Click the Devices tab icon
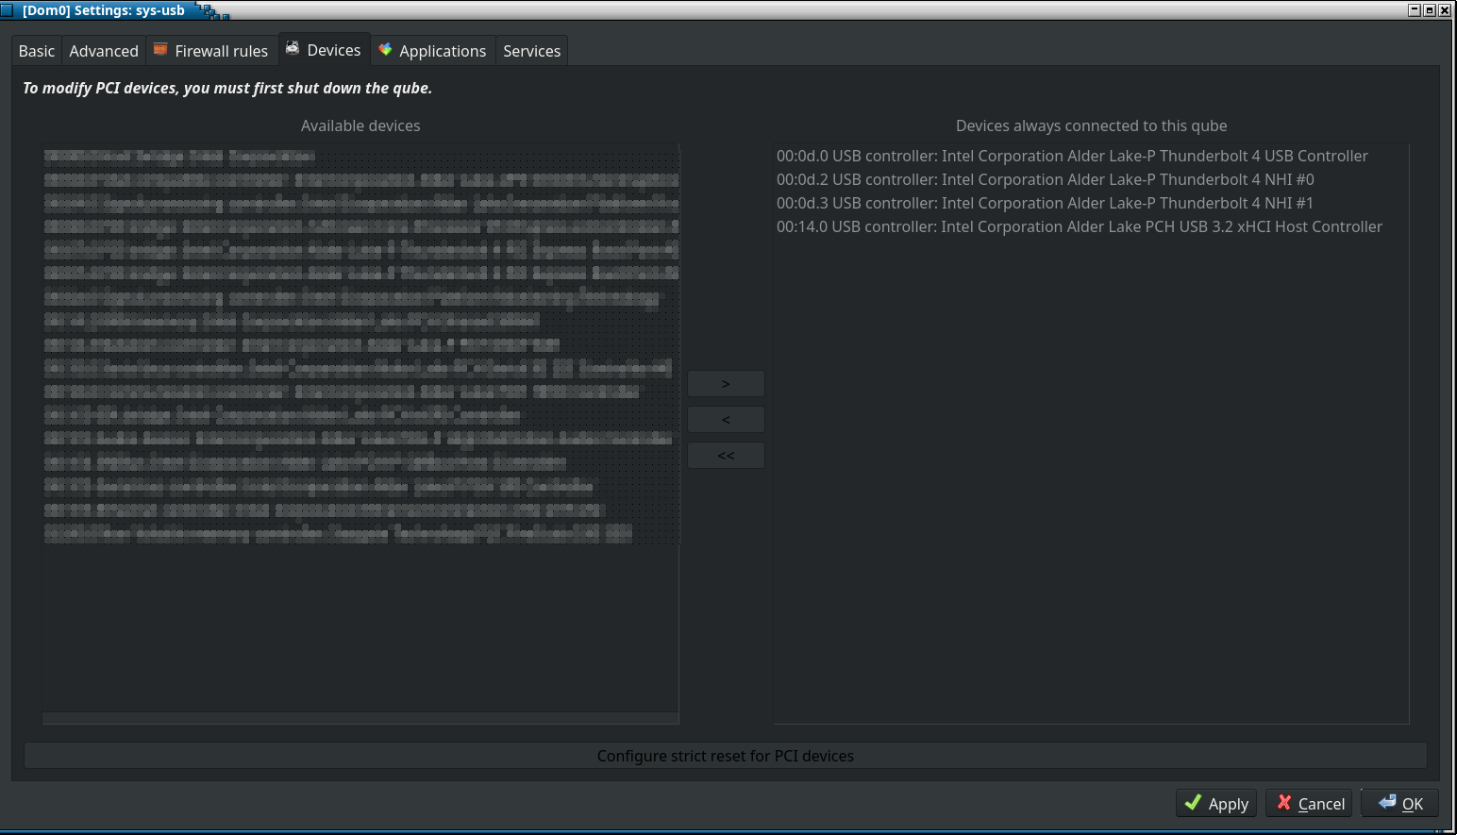 click(x=293, y=49)
